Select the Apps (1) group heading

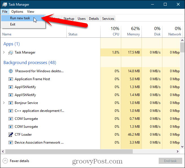(x=12, y=44)
